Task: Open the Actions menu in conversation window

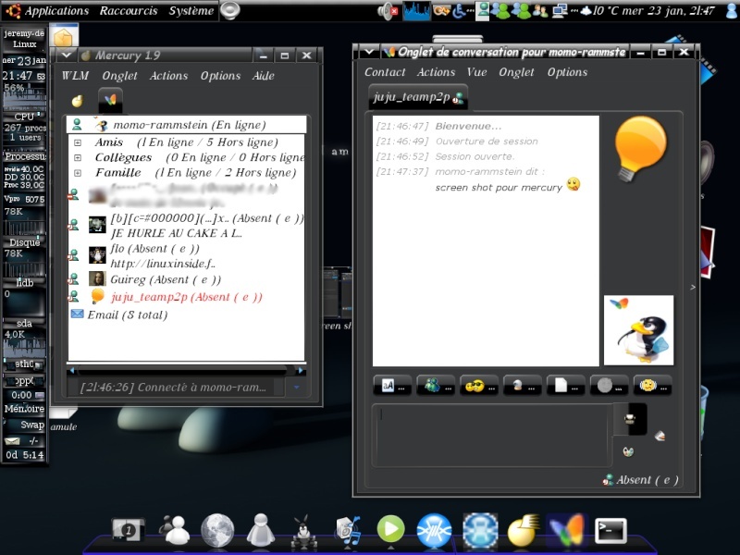Action: coord(436,72)
